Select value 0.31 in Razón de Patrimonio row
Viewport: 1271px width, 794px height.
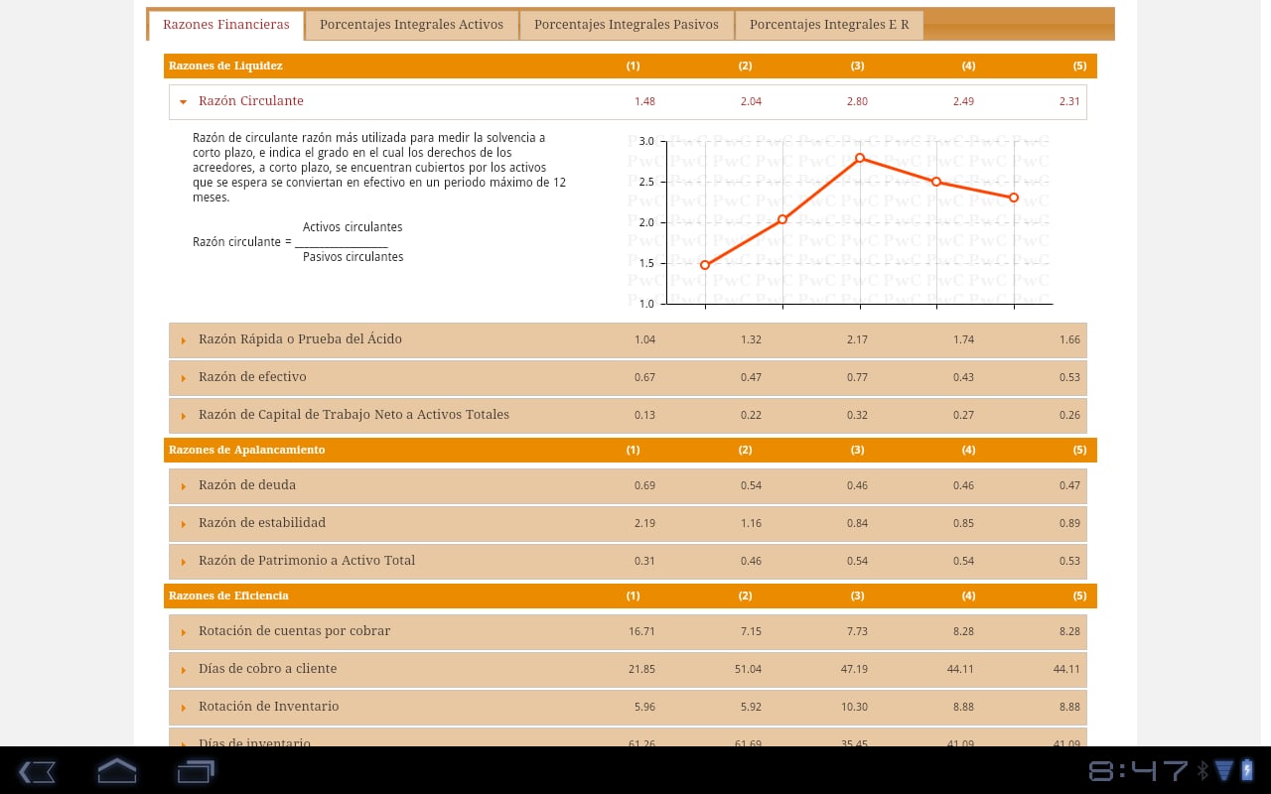pyautogui.click(x=644, y=561)
